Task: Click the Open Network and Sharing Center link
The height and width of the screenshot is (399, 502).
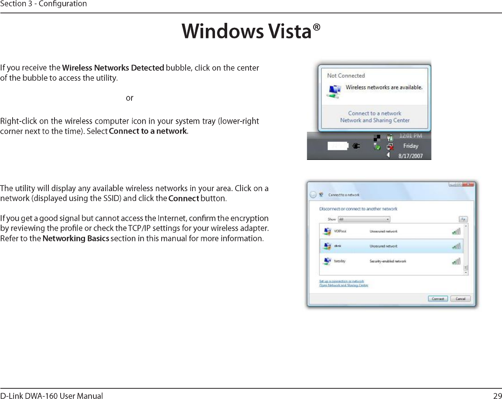Action: [344, 285]
